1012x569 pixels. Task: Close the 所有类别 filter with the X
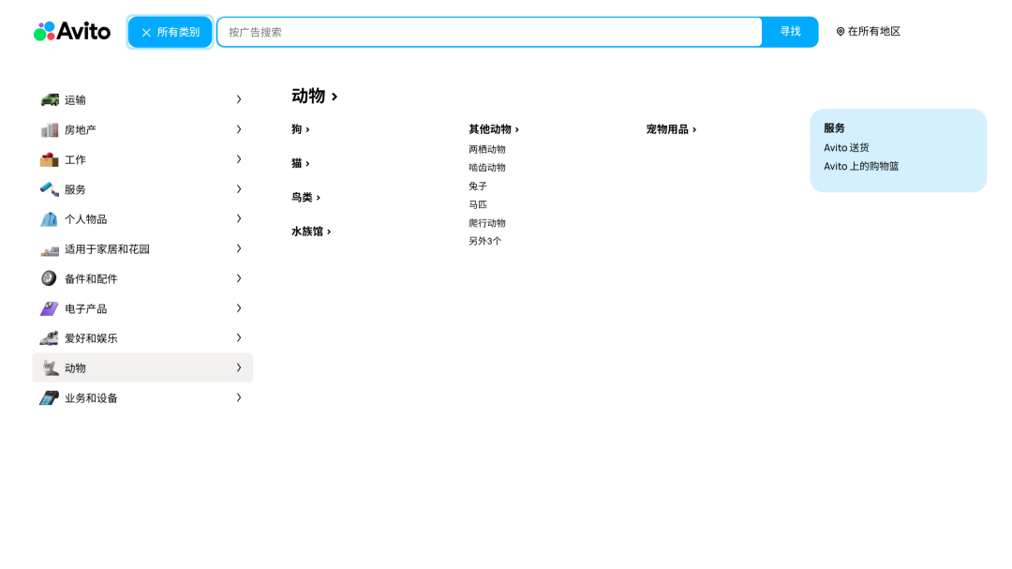145,31
